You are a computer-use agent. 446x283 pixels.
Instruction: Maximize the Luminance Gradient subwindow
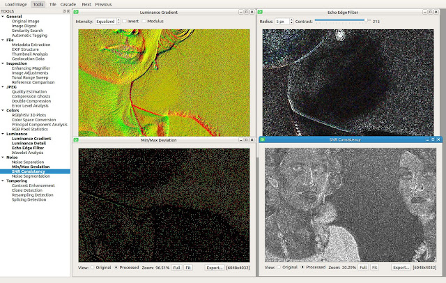tap(246, 12)
